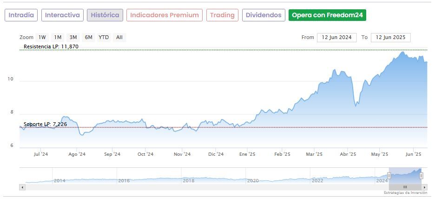
Task: Select the 1M zoom range
Action: click(58, 37)
